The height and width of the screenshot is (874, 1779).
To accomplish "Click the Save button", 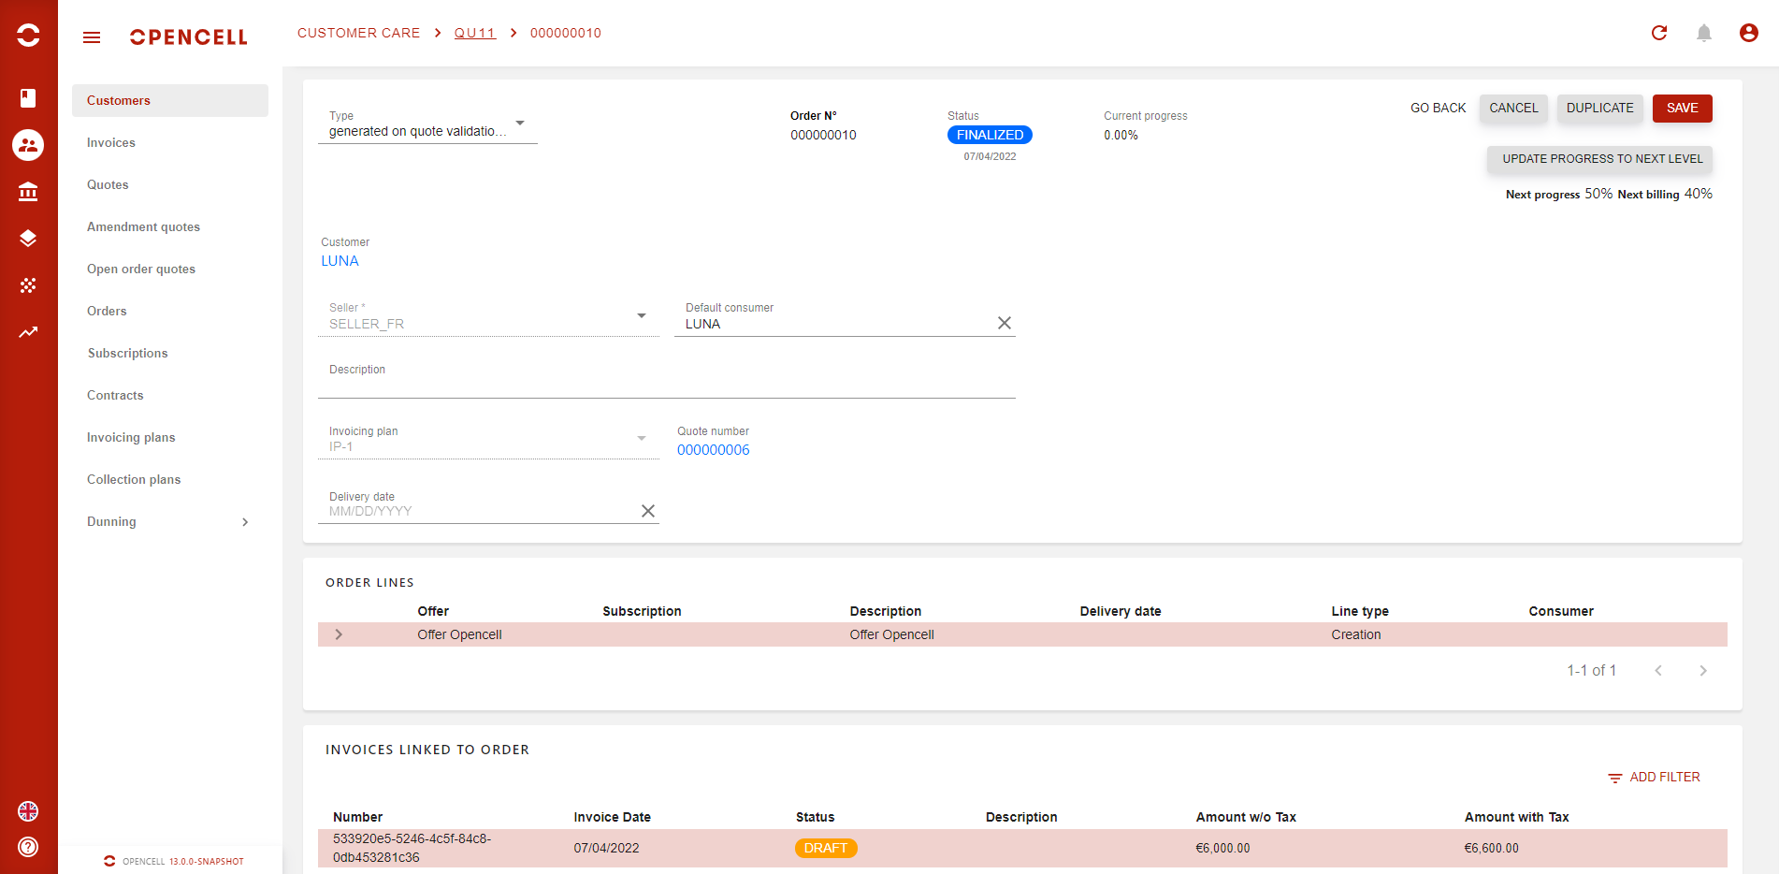I will [x=1682, y=109].
